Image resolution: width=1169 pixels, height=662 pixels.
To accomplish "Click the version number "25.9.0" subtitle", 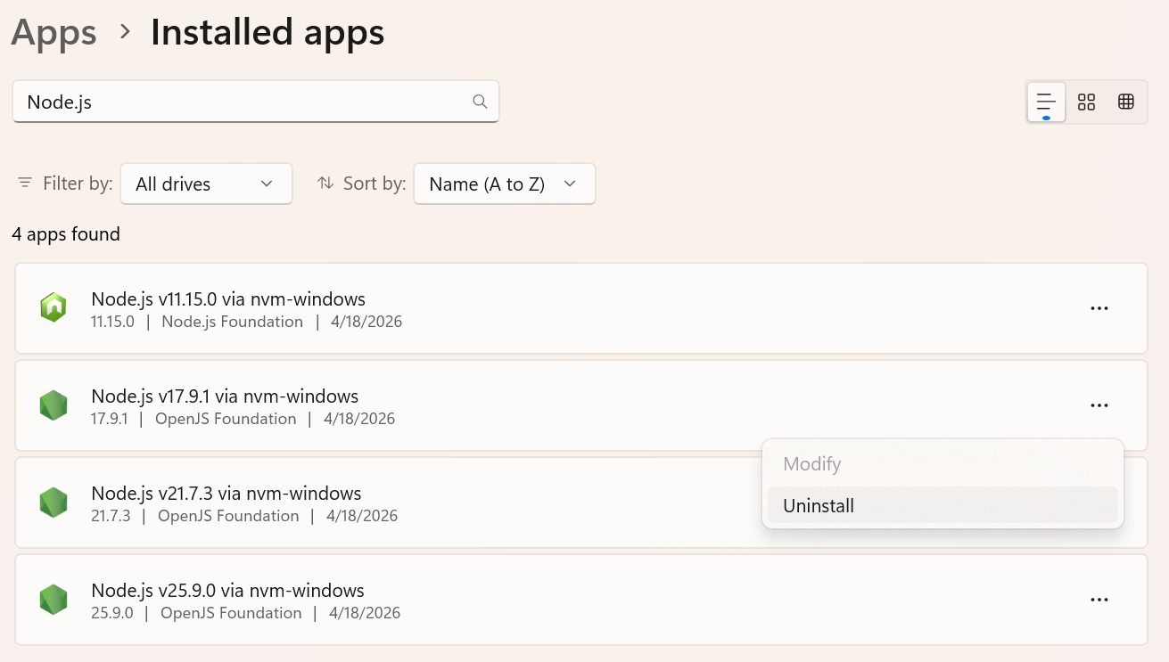I will (112, 613).
